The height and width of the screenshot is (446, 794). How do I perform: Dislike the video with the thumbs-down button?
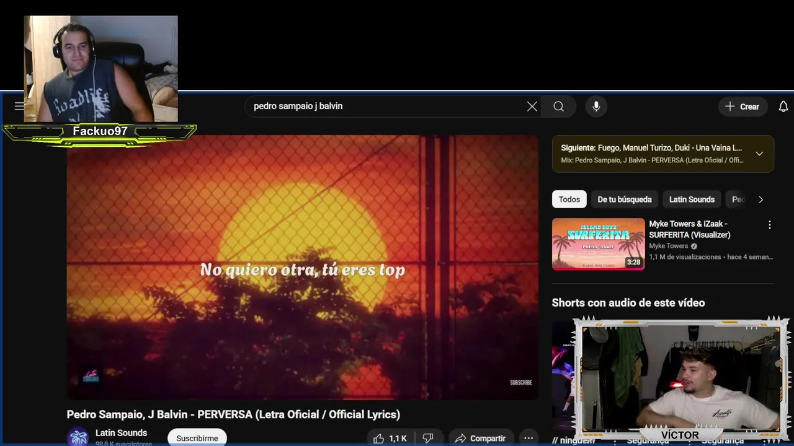428,439
